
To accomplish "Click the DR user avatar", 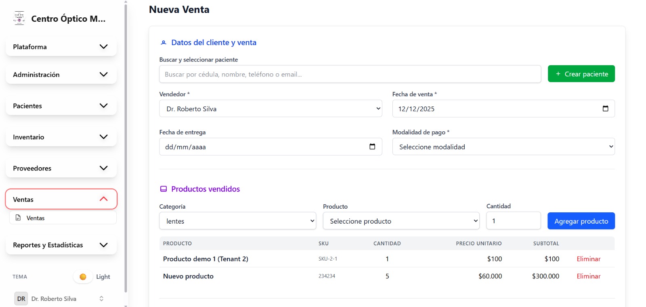I will [21, 299].
